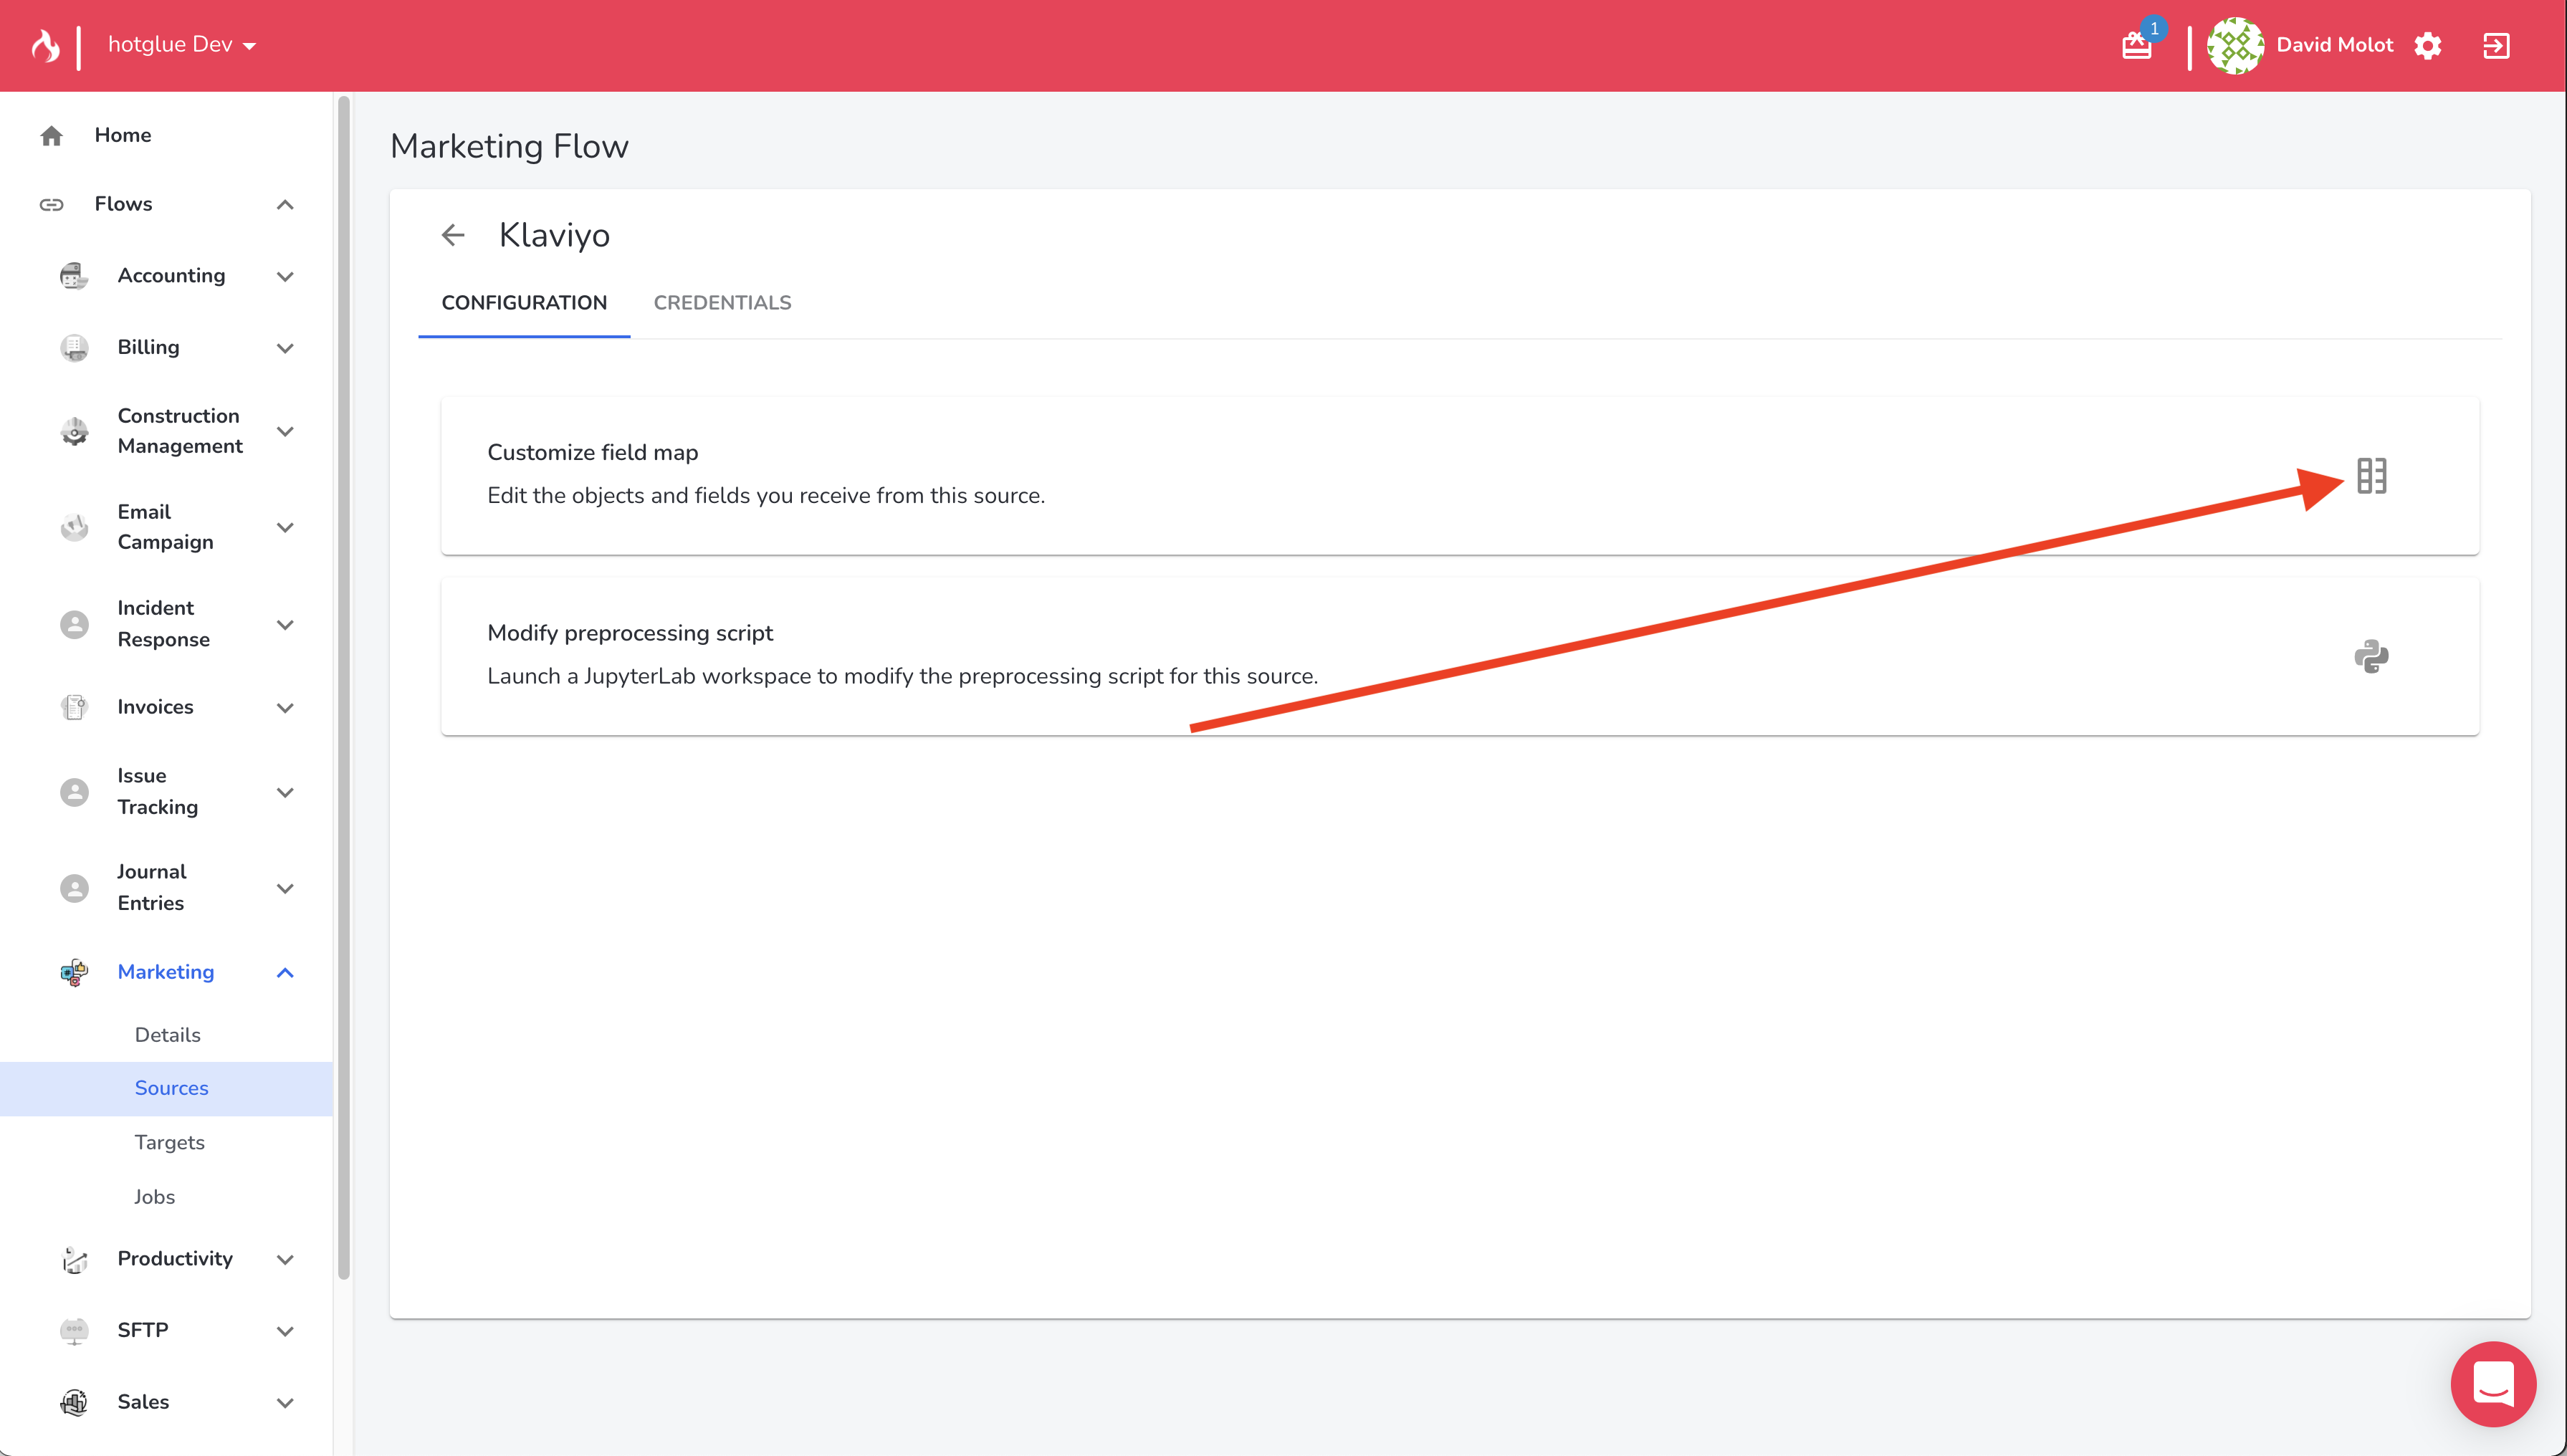The height and width of the screenshot is (1456, 2567).
Task: Click the log out icon
Action: [2496, 46]
